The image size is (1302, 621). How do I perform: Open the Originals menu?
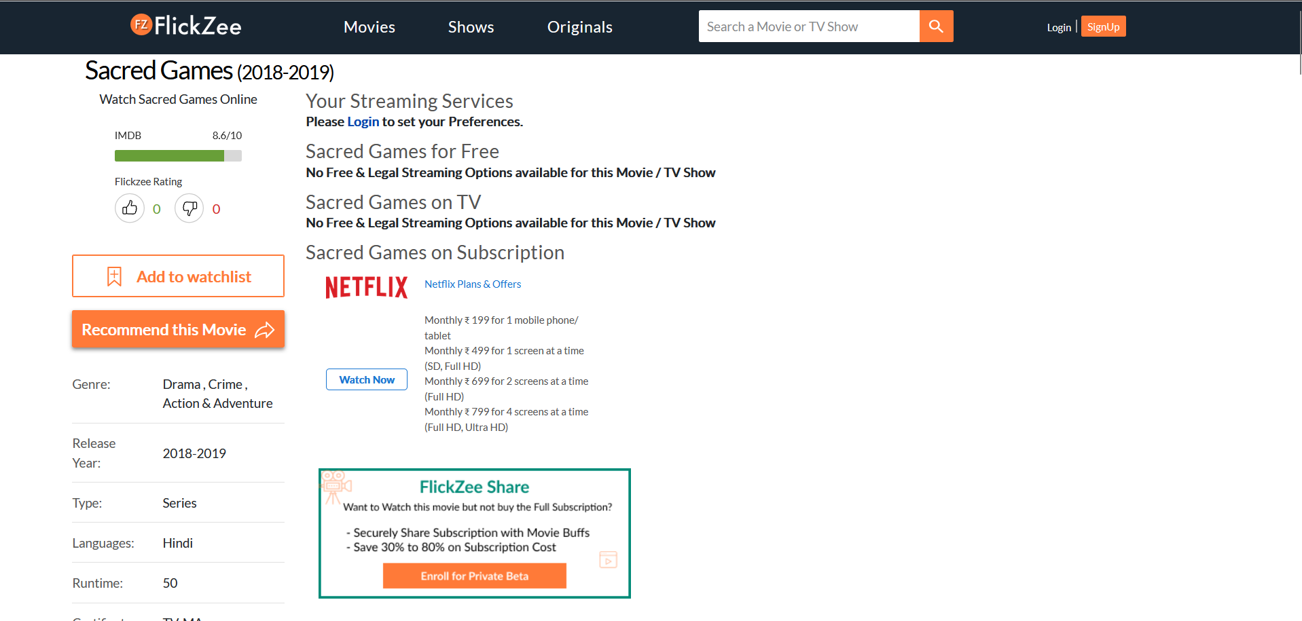580,27
